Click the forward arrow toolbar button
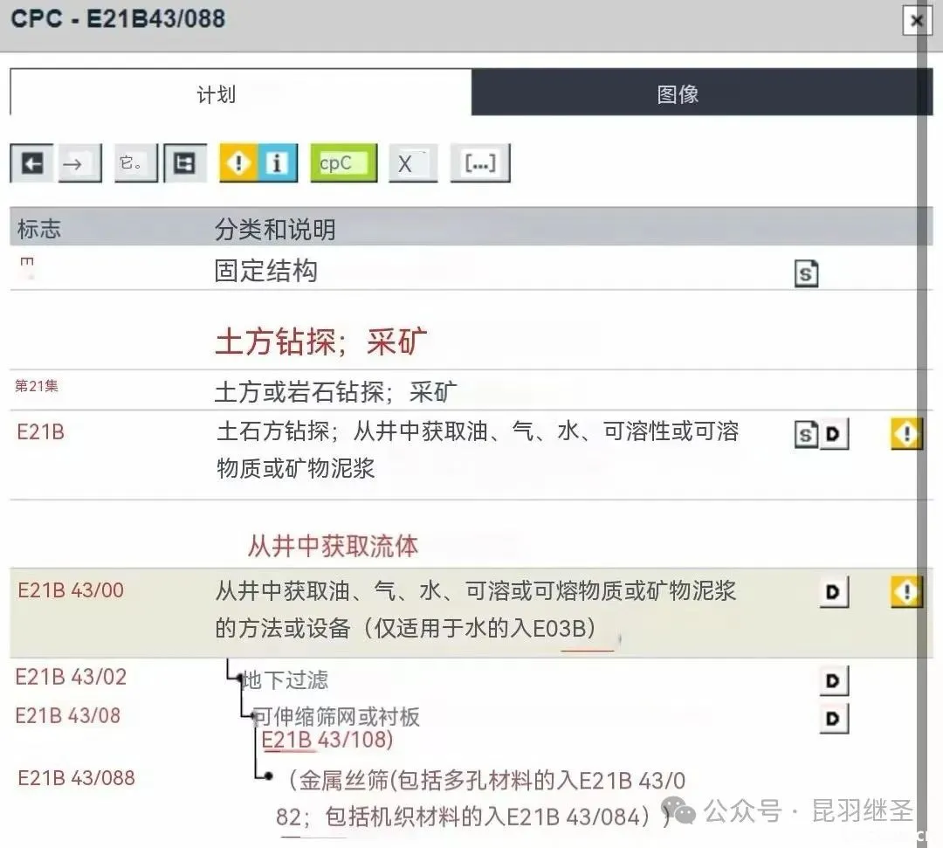 click(x=79, y=163)
